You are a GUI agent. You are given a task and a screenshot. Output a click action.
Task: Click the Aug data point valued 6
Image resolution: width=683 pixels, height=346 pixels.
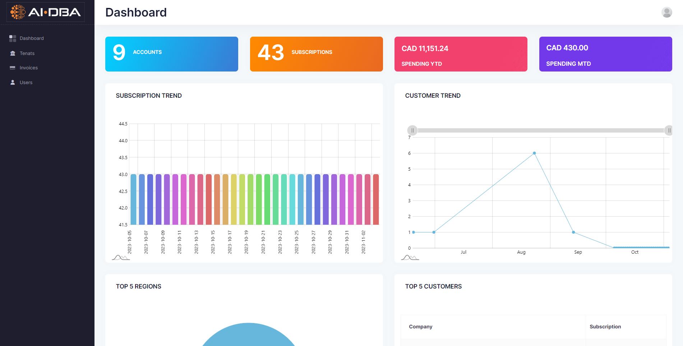(534, 153)
